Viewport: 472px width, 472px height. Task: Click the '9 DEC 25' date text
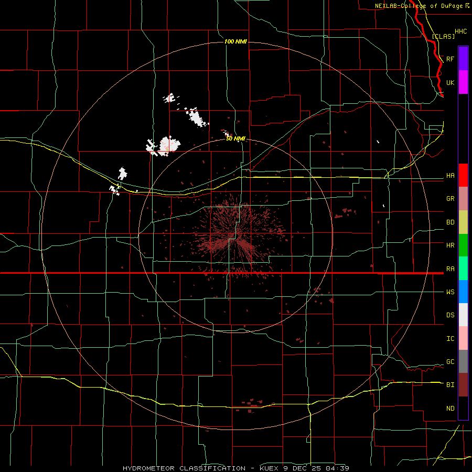point(303,468)
